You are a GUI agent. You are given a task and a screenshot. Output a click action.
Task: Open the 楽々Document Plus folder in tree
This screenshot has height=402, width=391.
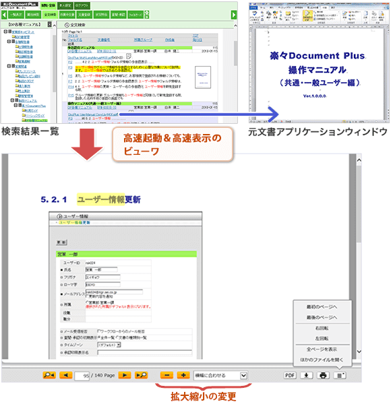pyautogui.click(x=34, y=106)
